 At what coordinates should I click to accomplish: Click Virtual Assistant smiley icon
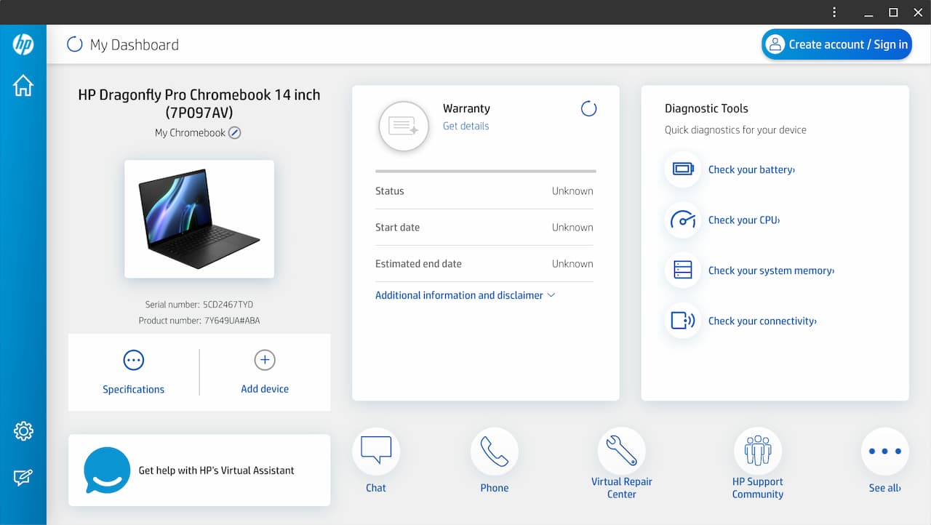[x=107, y=470]
